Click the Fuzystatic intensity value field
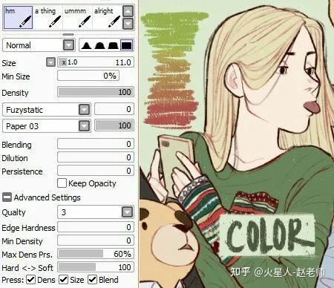This screenshot has height=288, width=334. [x=114, y=109]
